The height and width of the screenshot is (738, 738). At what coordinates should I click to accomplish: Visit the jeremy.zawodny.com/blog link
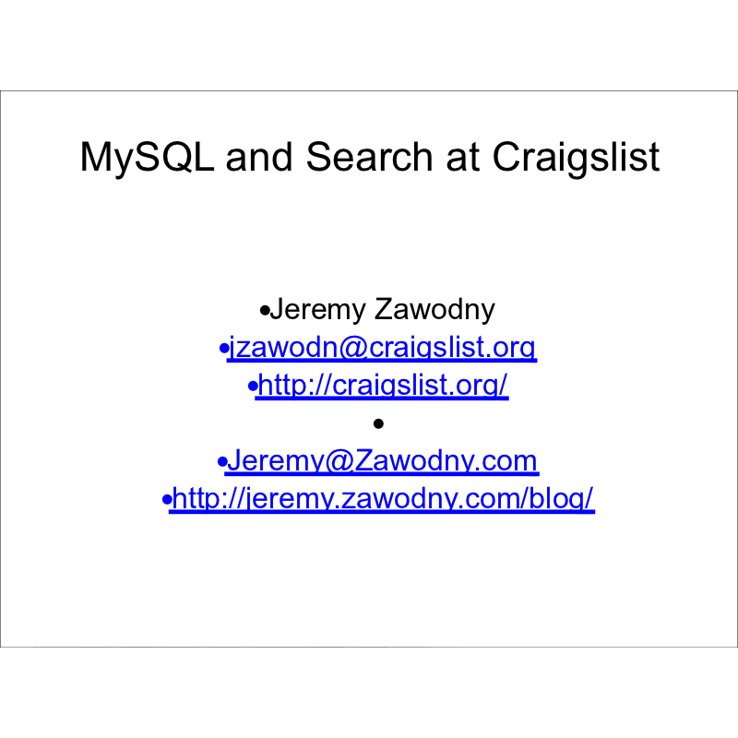(383, 498)
